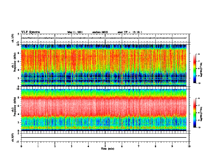Click the 10 minute tick label on time axis

[x=189, y=146]
